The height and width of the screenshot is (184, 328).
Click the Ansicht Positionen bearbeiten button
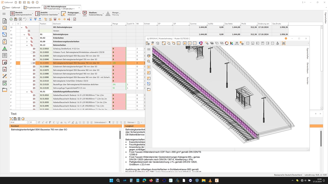(47, 13)
